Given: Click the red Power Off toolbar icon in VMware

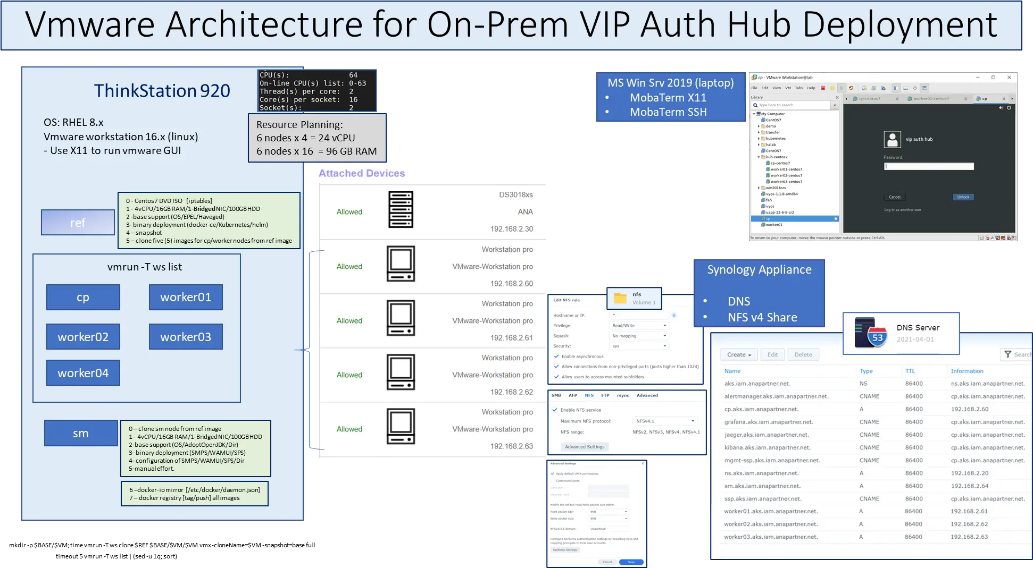Looking at the screenshot, I should (823, 88).
